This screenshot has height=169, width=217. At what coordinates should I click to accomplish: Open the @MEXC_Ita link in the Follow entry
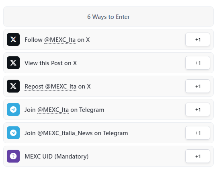point(60,40)
